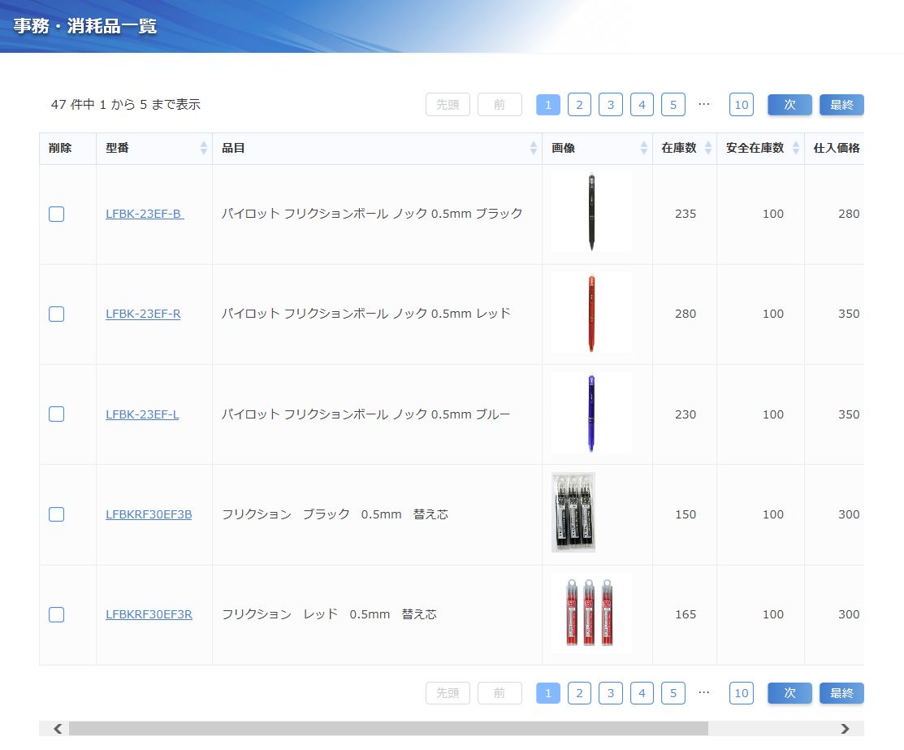904x750 pixels.
Task: Go to page 3 in top pagination
Action: click(610, 105)
